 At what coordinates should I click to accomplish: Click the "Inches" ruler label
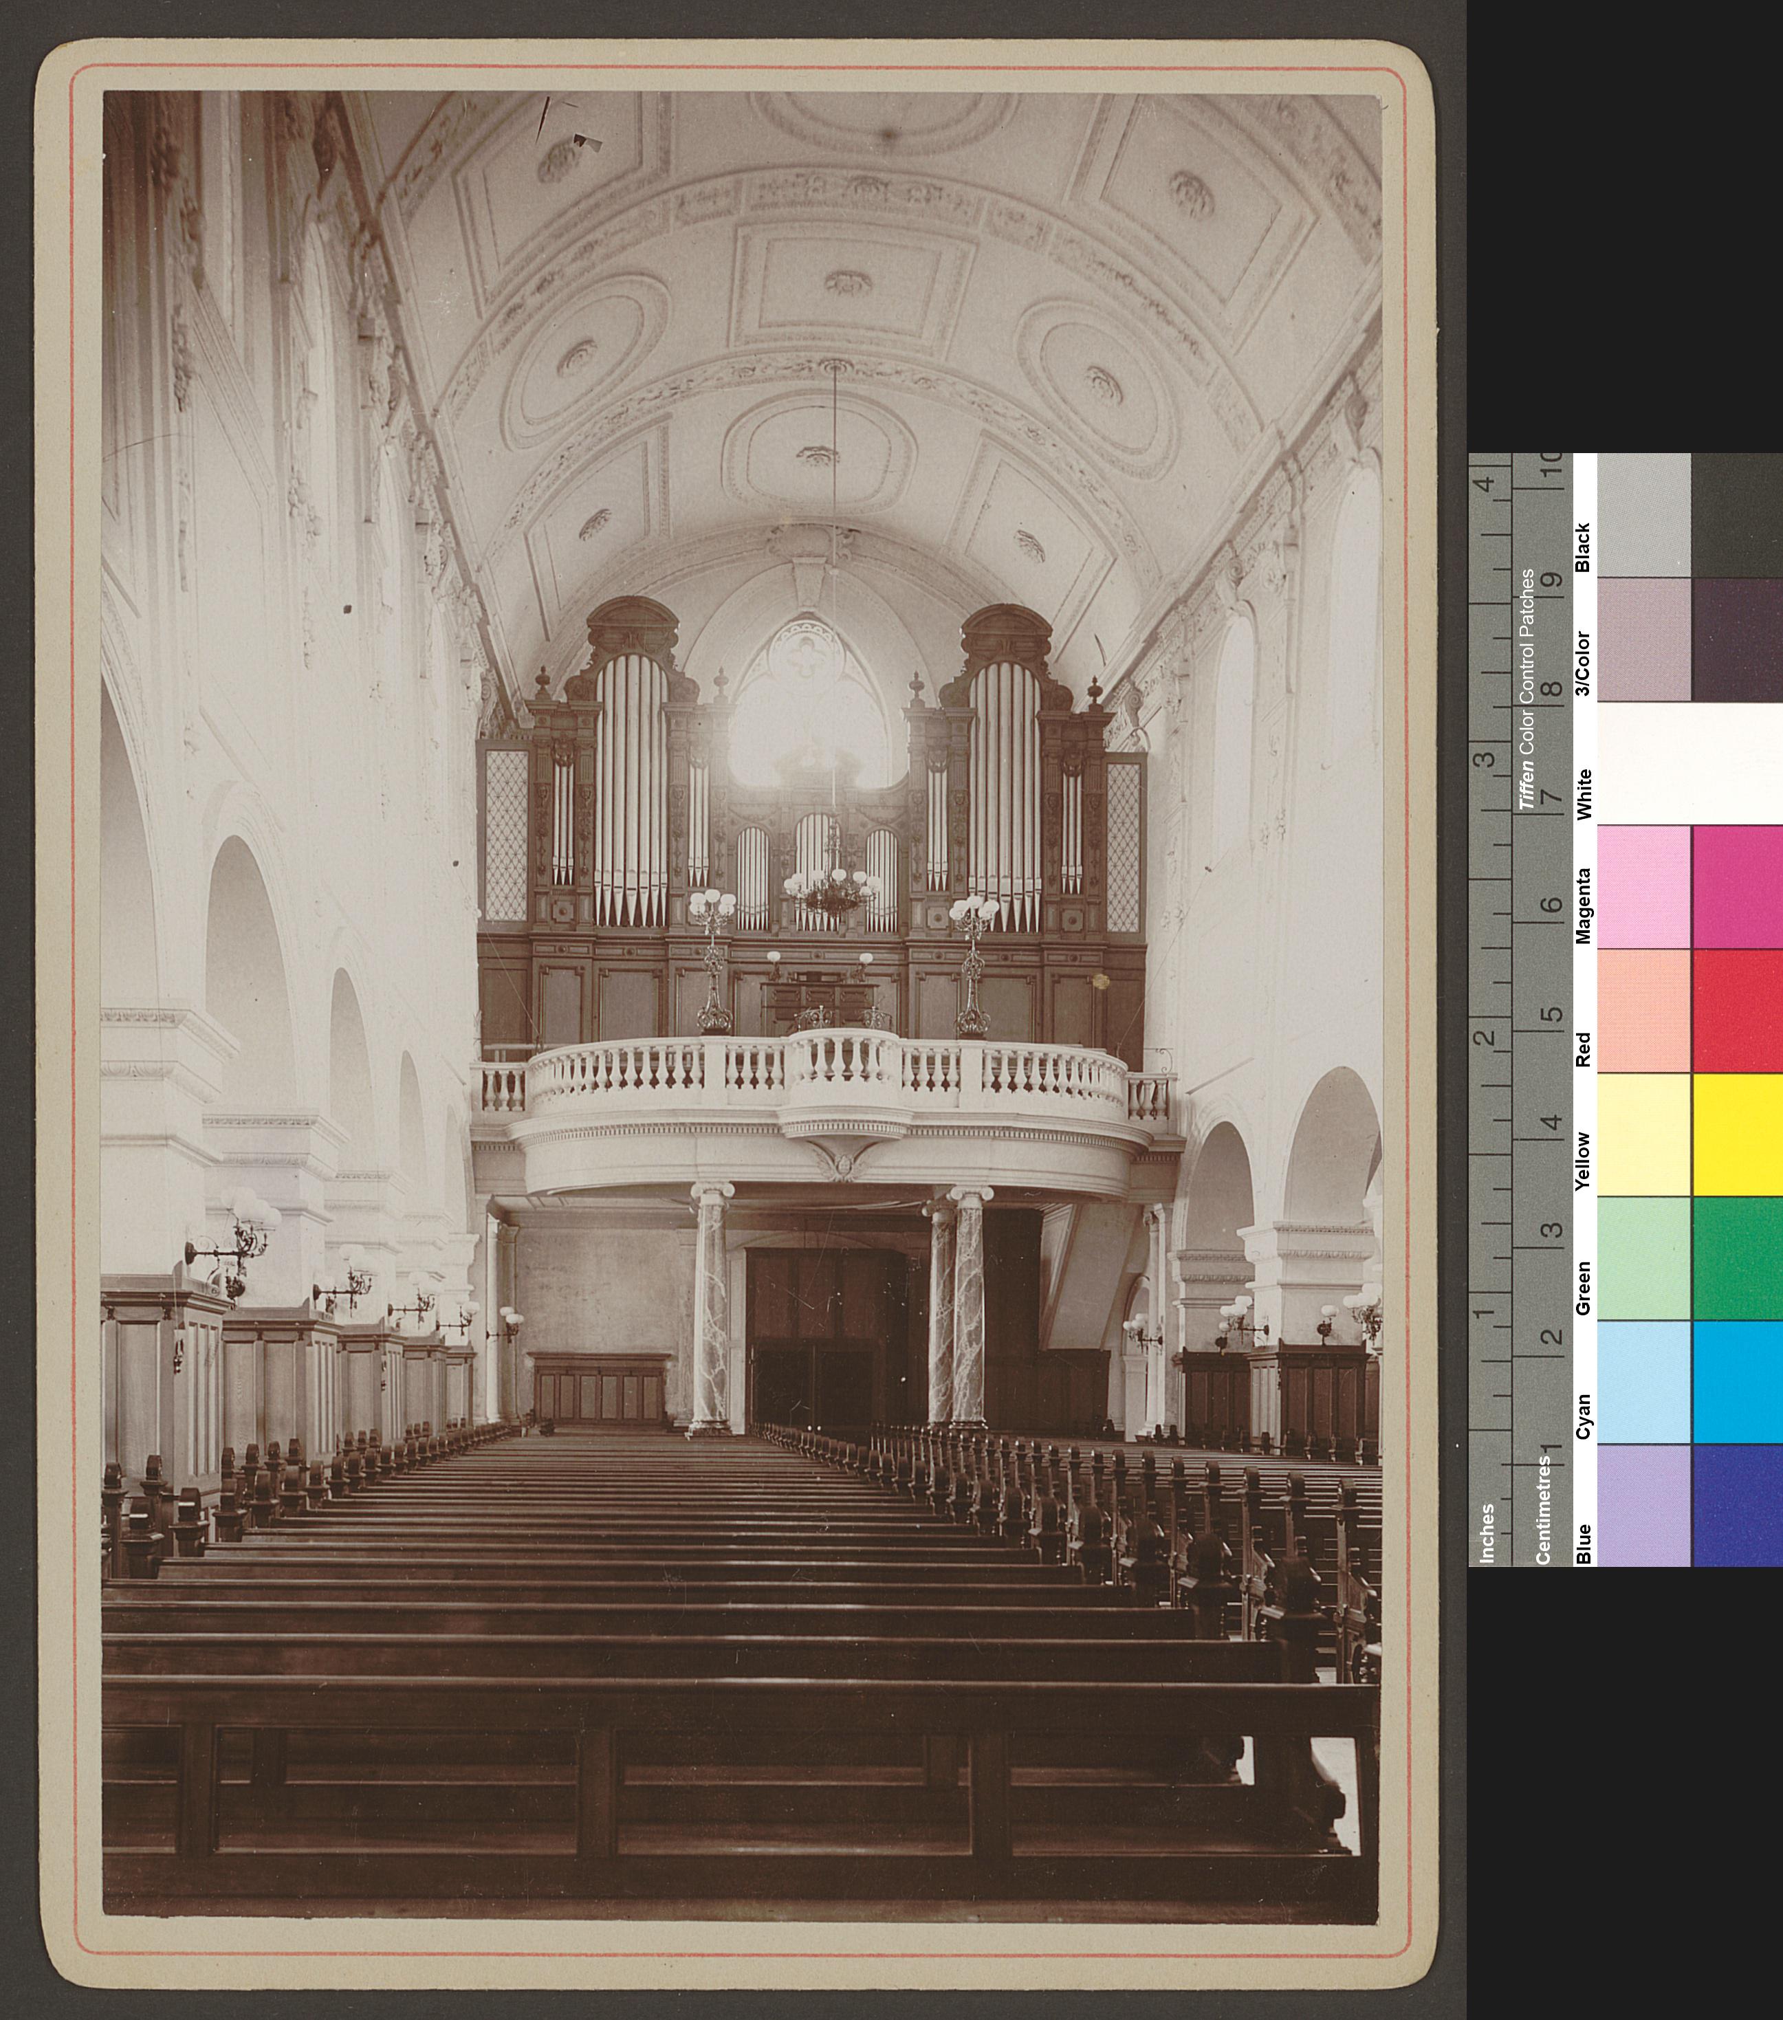[x=1489, y=1533]
